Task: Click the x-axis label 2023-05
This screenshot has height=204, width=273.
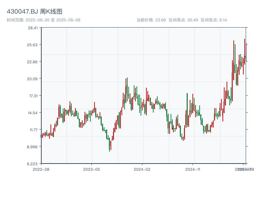Action: coord(91,169)
